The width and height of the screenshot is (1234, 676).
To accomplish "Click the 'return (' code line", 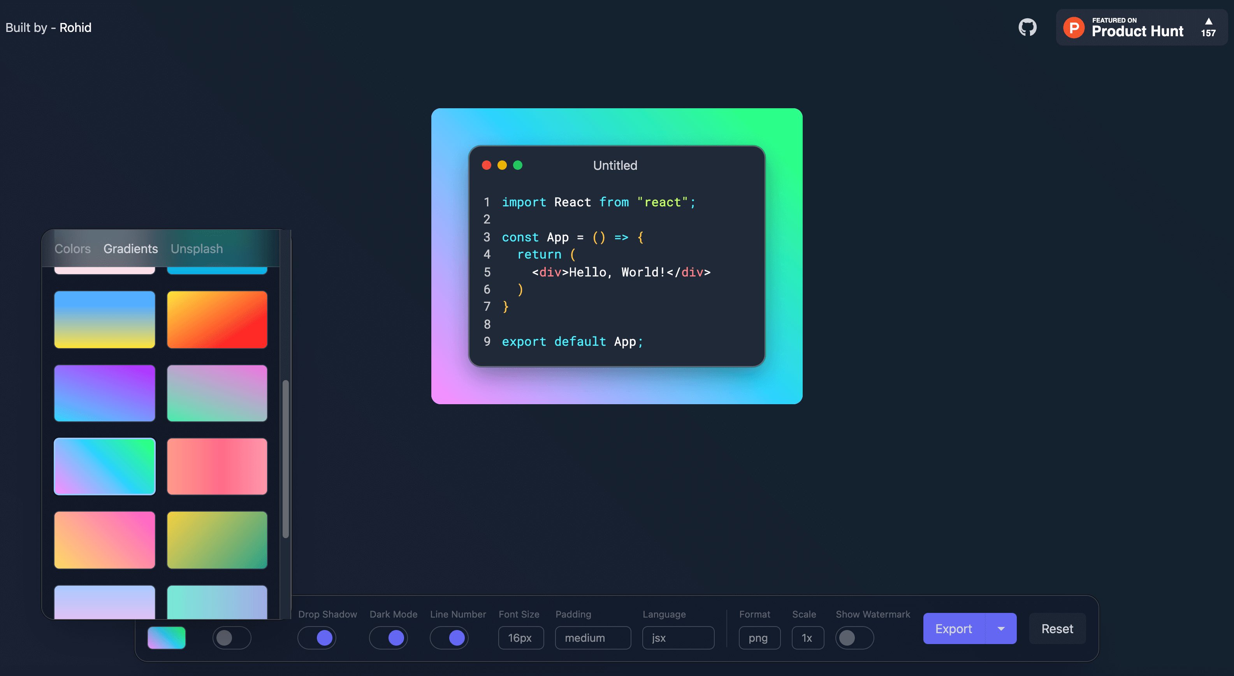I will pos(546,254).
